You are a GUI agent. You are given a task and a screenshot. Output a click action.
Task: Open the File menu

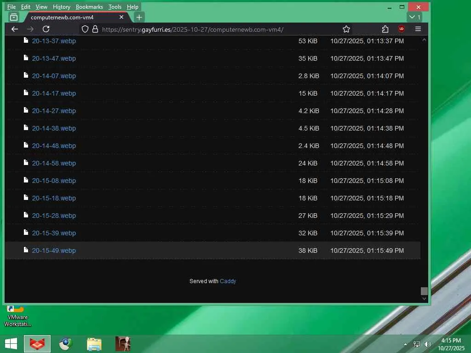pyautogui.click(x=11, y=6)
